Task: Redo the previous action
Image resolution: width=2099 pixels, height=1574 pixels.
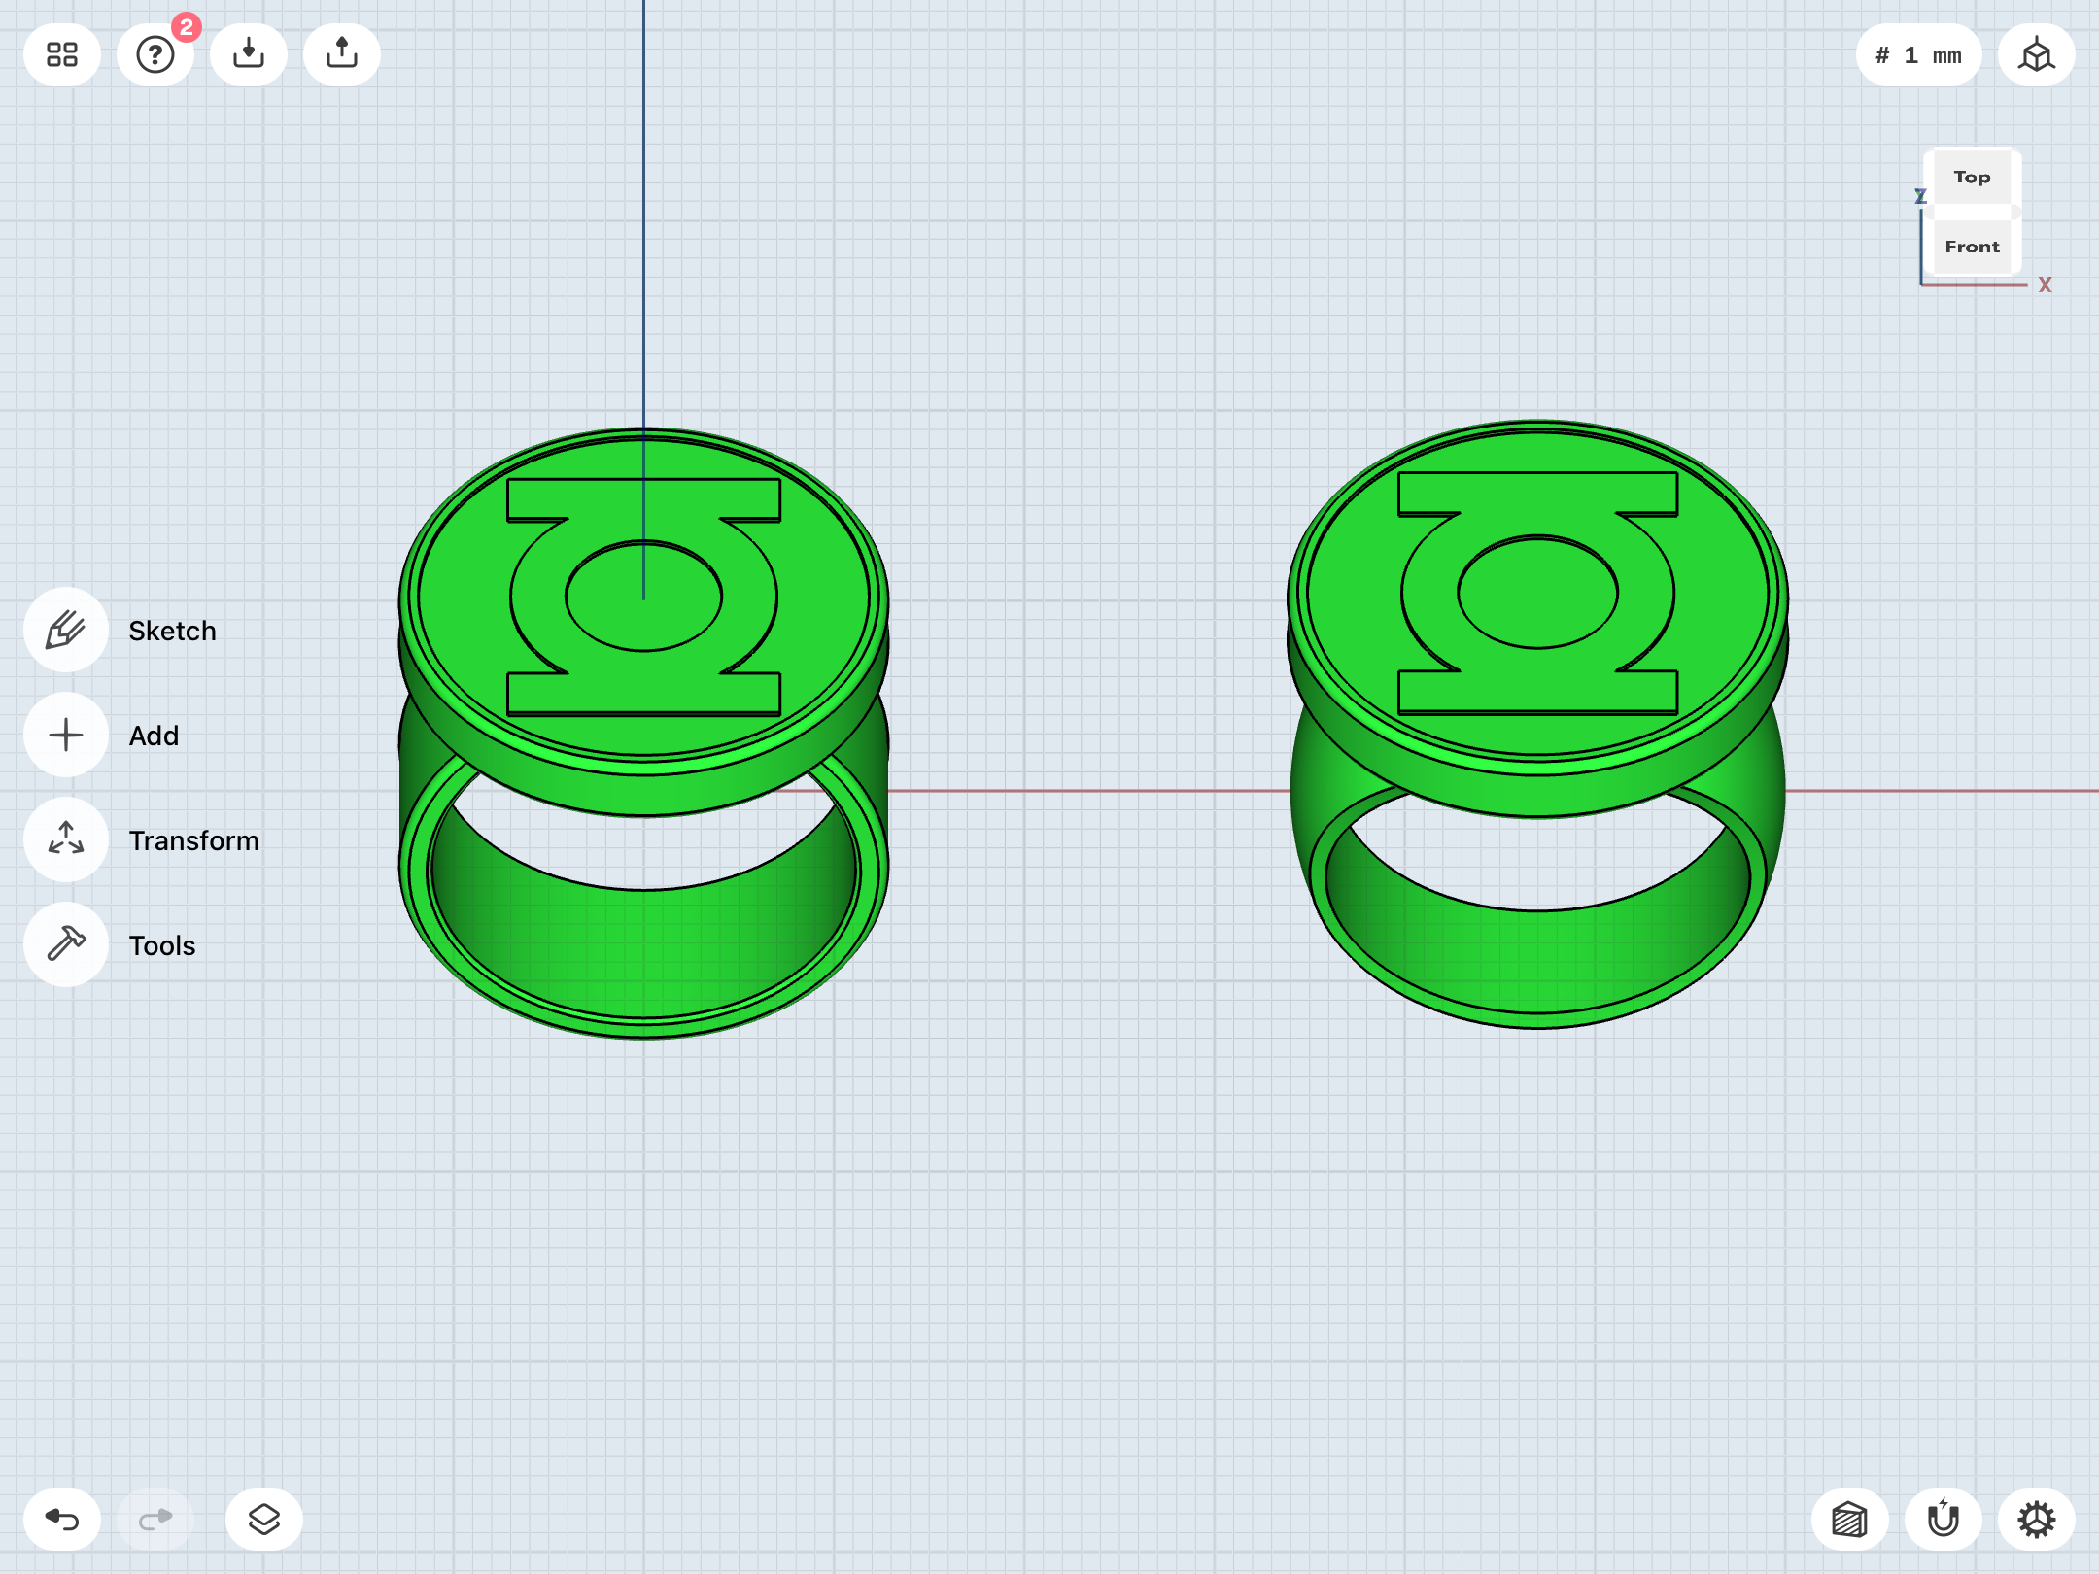Action: (x=155, y=1520)
